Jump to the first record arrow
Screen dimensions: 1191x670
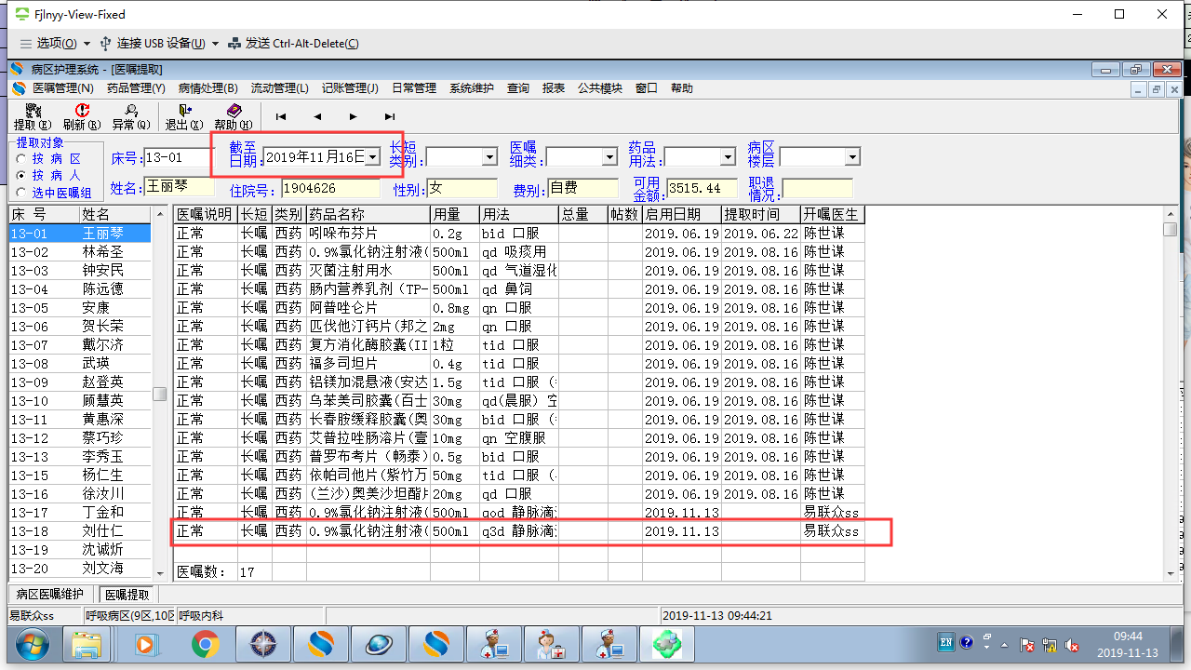tap(281, 116)
